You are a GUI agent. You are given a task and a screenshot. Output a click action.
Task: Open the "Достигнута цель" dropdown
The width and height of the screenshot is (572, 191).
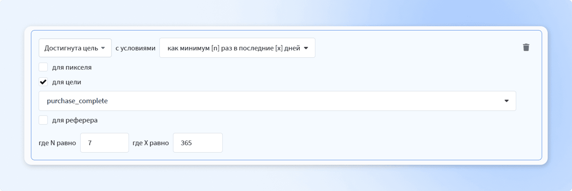75,48
